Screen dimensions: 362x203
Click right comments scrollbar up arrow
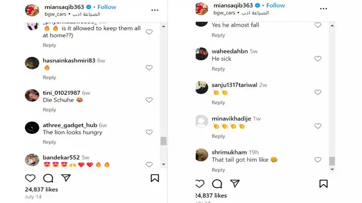pyautogui.click(x=332, y=26)
